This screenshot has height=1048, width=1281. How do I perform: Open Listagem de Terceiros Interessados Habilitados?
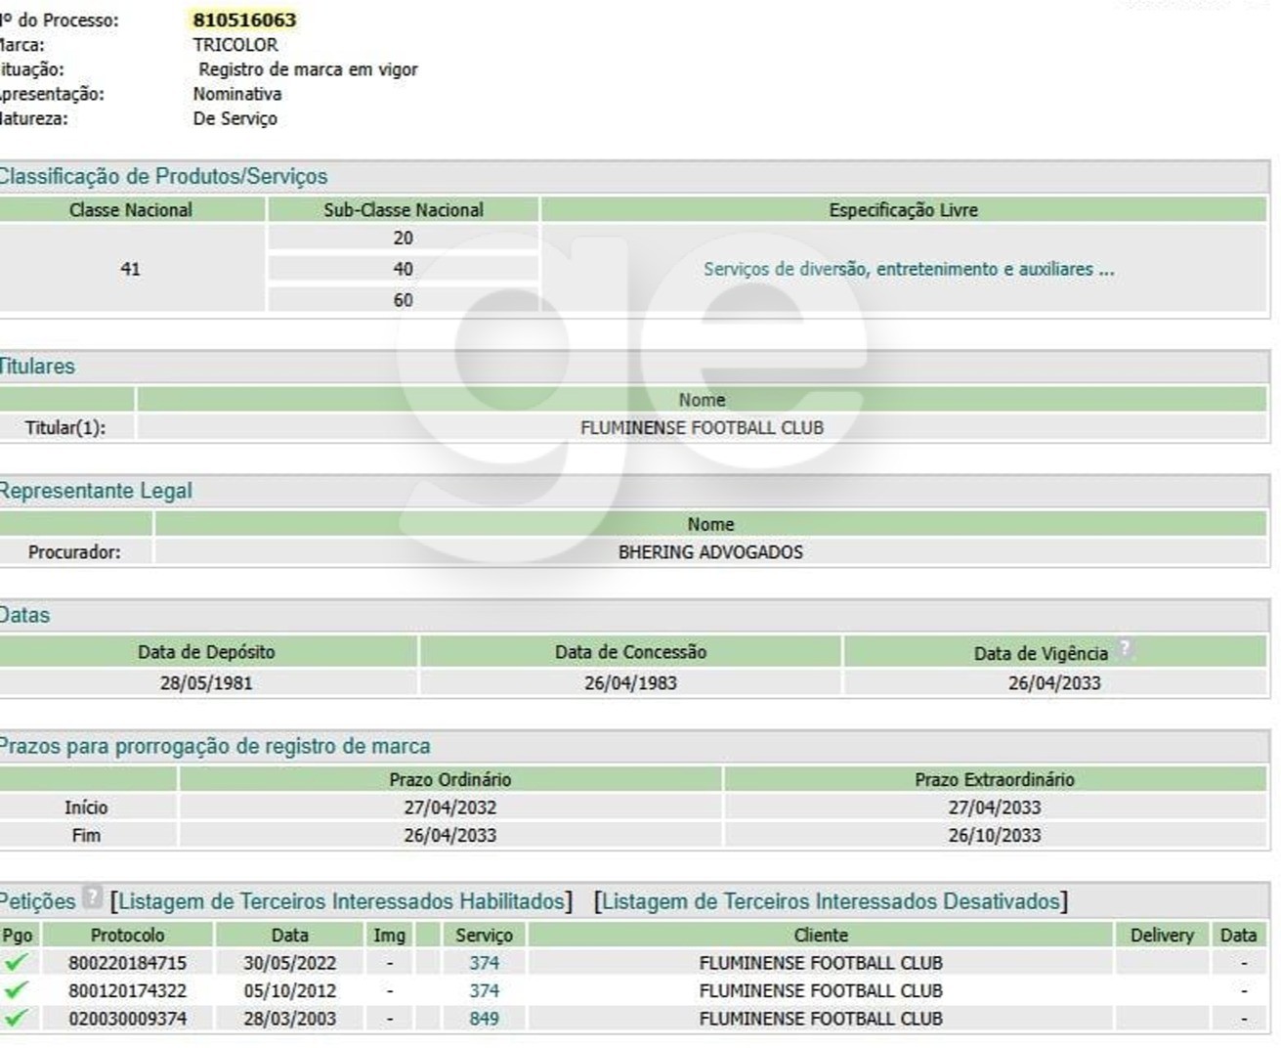(x=342, y=901)
